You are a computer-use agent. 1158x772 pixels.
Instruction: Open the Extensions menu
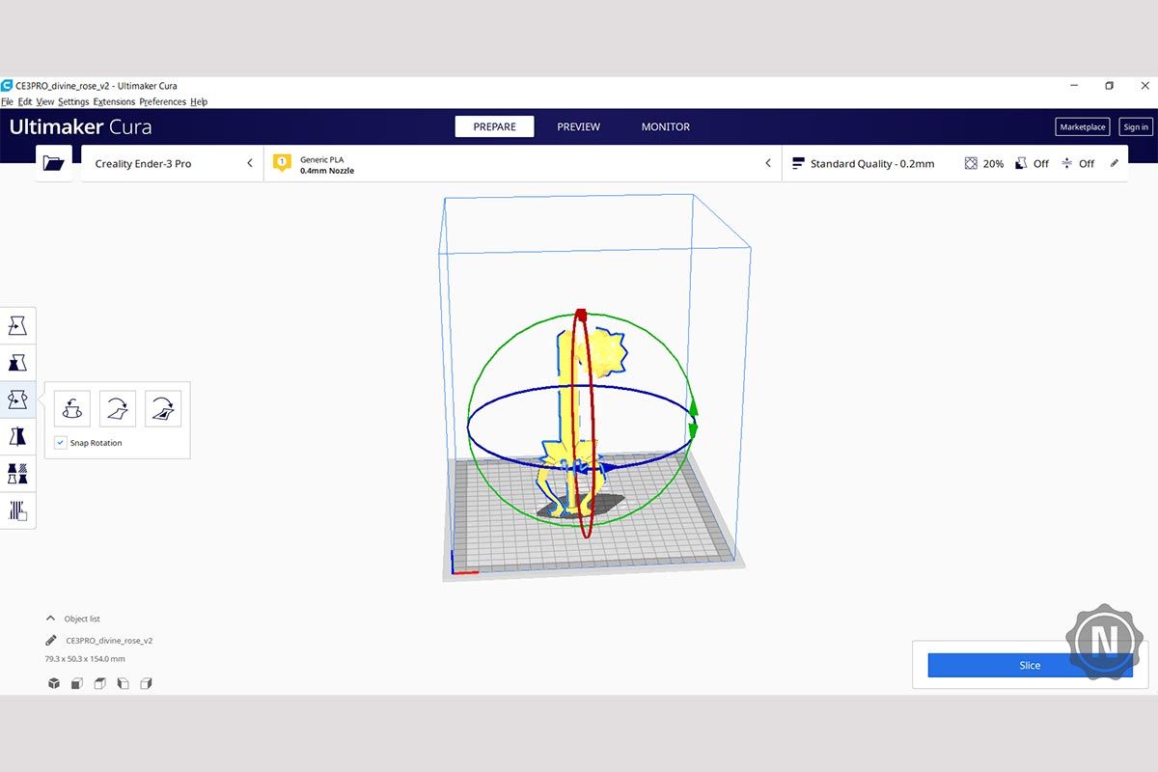coord(114,101)
